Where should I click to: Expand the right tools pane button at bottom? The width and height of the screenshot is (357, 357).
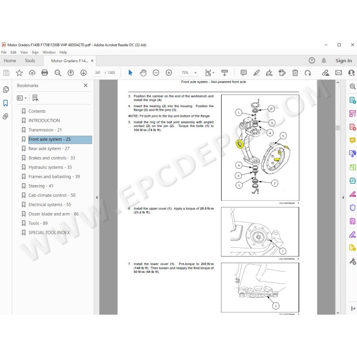[x=353, y=309]
